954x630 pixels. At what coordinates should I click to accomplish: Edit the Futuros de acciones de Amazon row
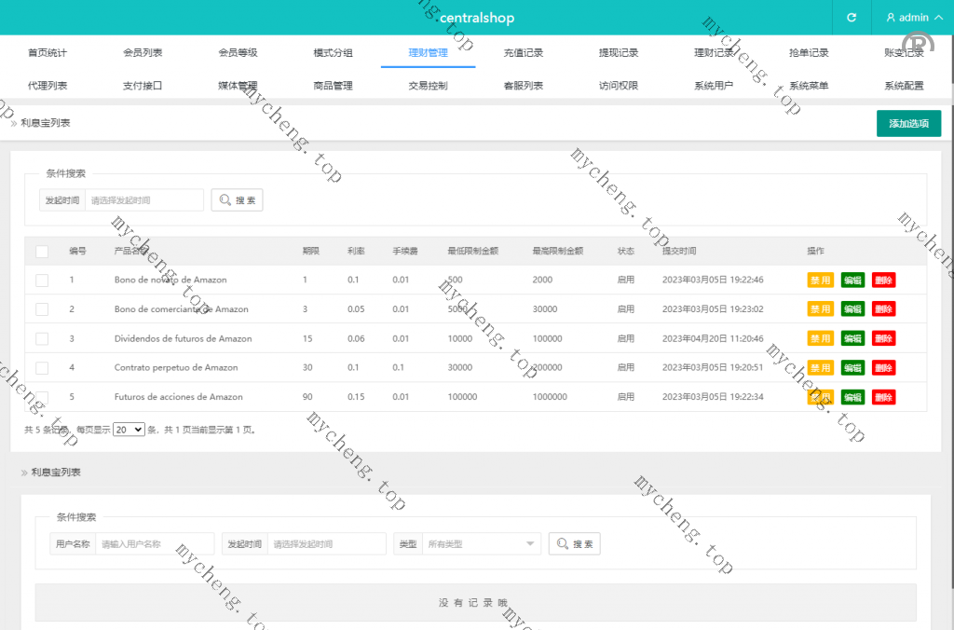click(x=852, y=397)
